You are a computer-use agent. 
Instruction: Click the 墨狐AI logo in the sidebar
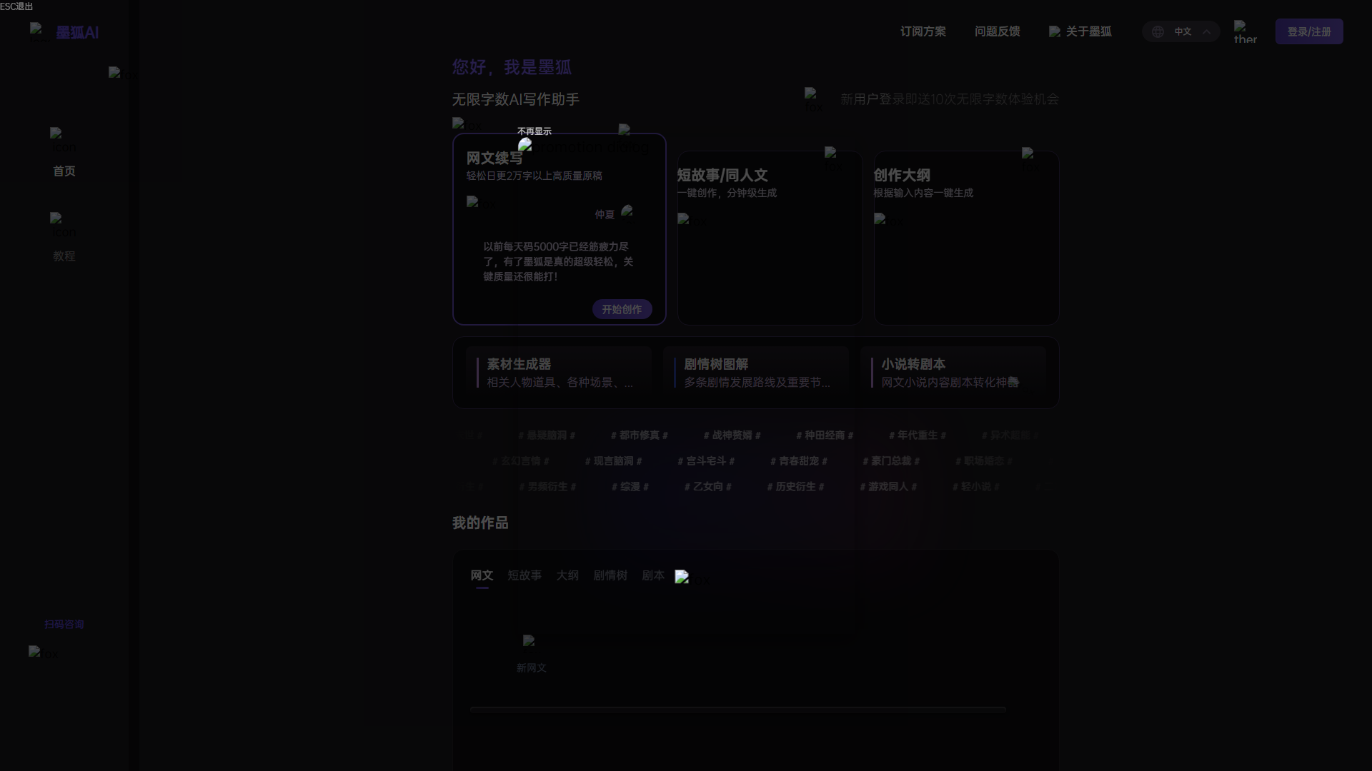click(x=64, y=31)
